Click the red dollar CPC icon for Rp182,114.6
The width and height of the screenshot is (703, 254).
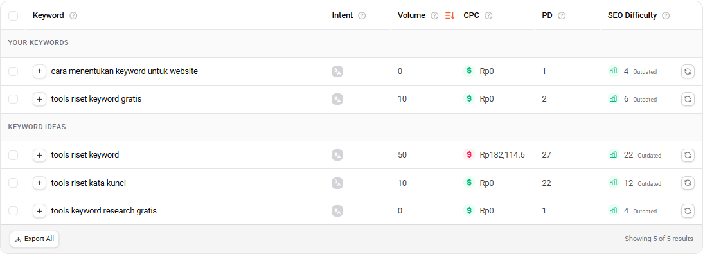pyautogui.click(x=469, y=155)
